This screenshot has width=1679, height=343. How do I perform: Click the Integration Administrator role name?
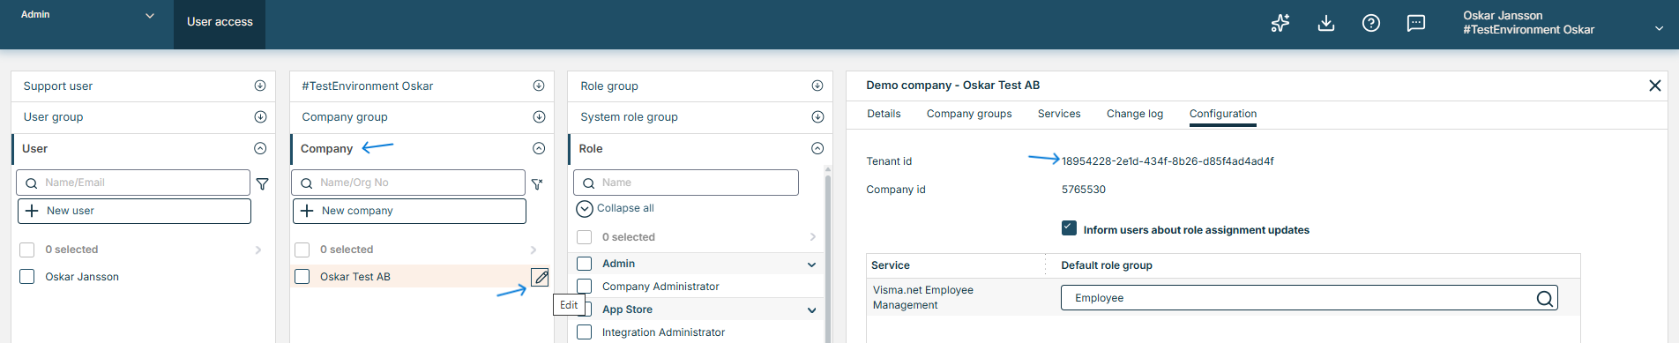(x=663, y=332)
